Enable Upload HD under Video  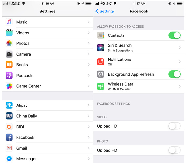tap(174, 126)
